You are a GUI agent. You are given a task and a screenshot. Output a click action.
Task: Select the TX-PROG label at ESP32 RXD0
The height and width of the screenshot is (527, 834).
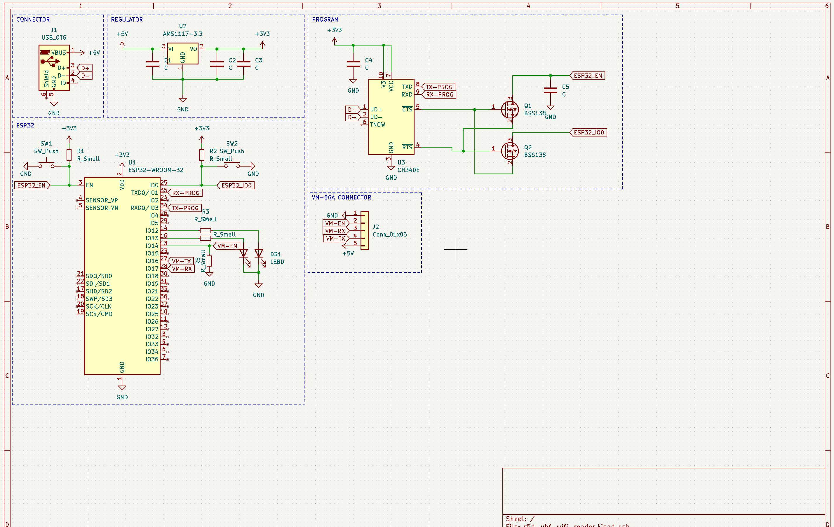[x=184, y=208]
